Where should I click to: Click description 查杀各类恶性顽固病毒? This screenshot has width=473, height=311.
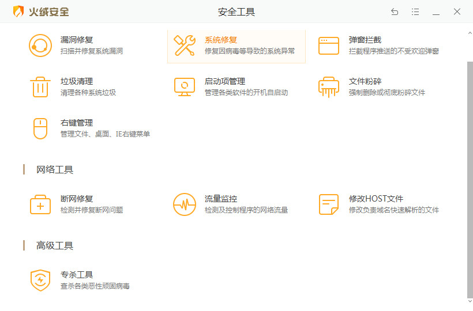click(x=95, y=286)
